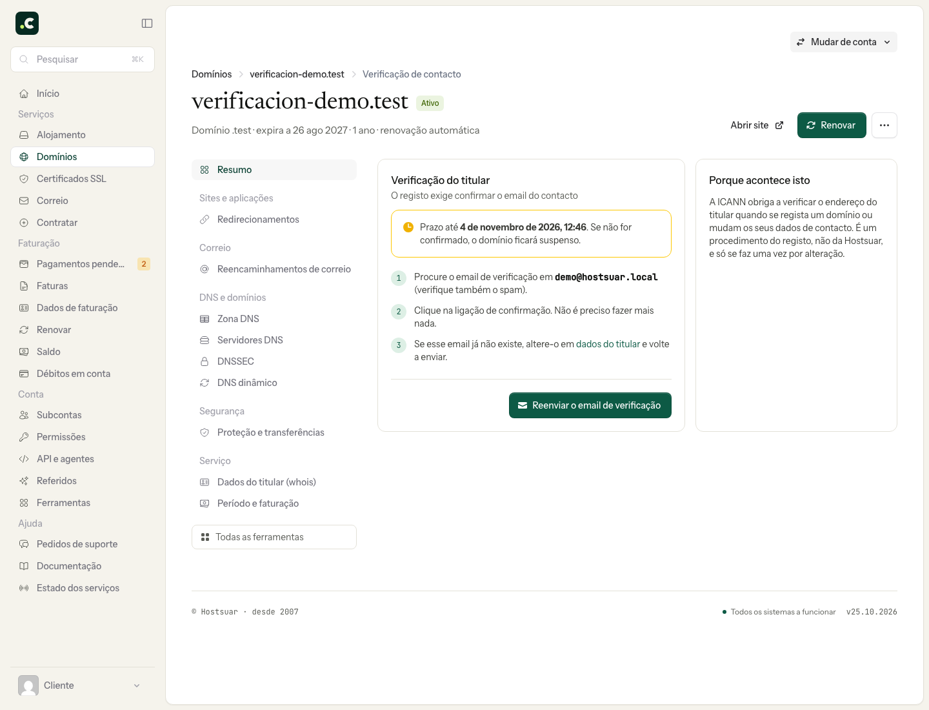
Task: Click the Renovar green button
Action: (x=832, y=125)
